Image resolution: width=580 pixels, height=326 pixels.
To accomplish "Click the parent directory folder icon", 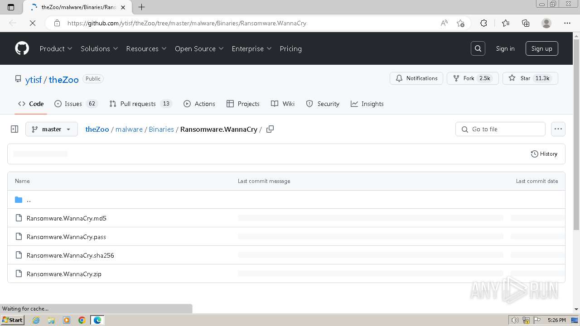I will coord(19,200).
